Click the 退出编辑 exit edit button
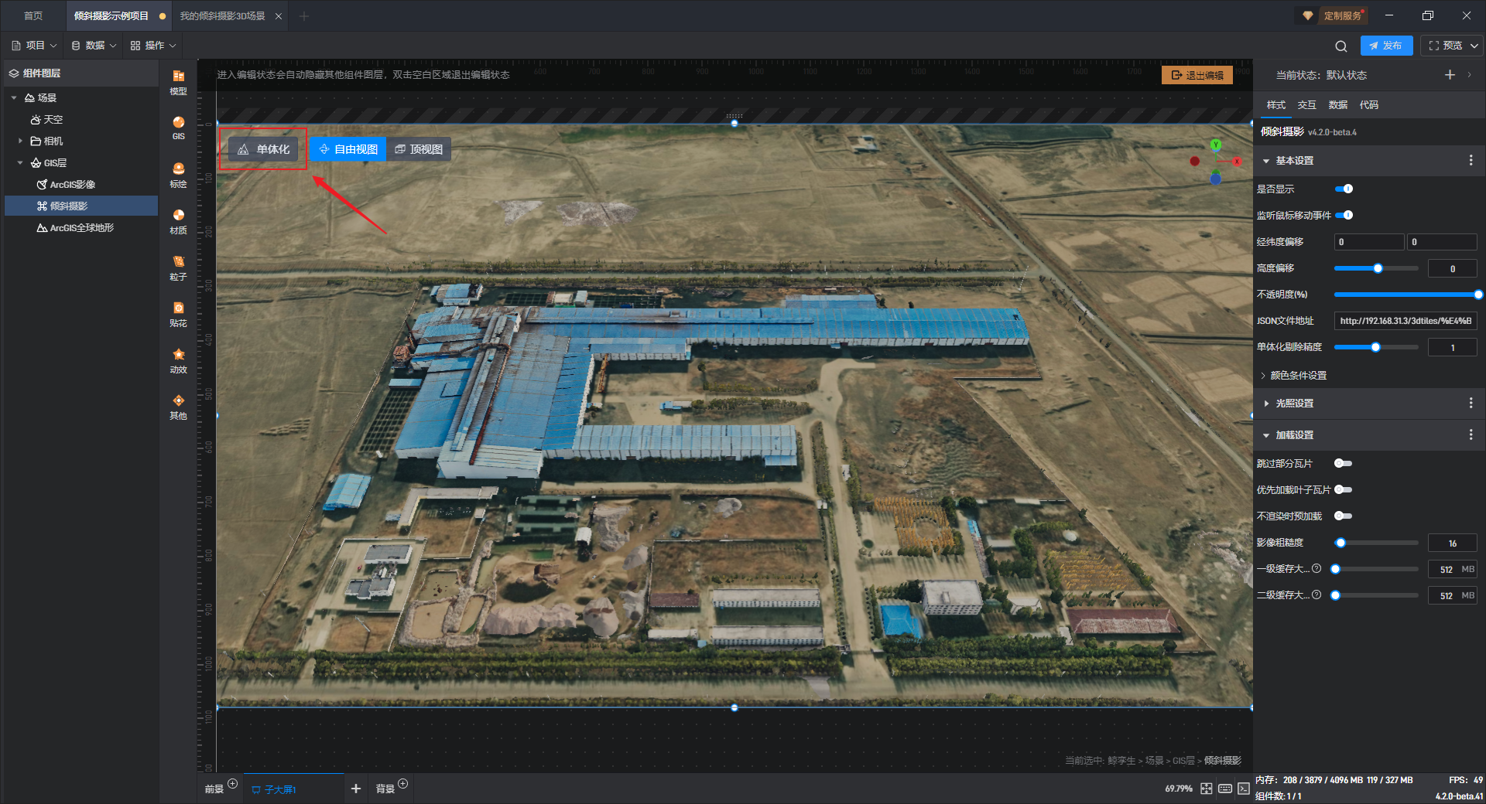This screenshot has height=804, width=1486. 1197,75
